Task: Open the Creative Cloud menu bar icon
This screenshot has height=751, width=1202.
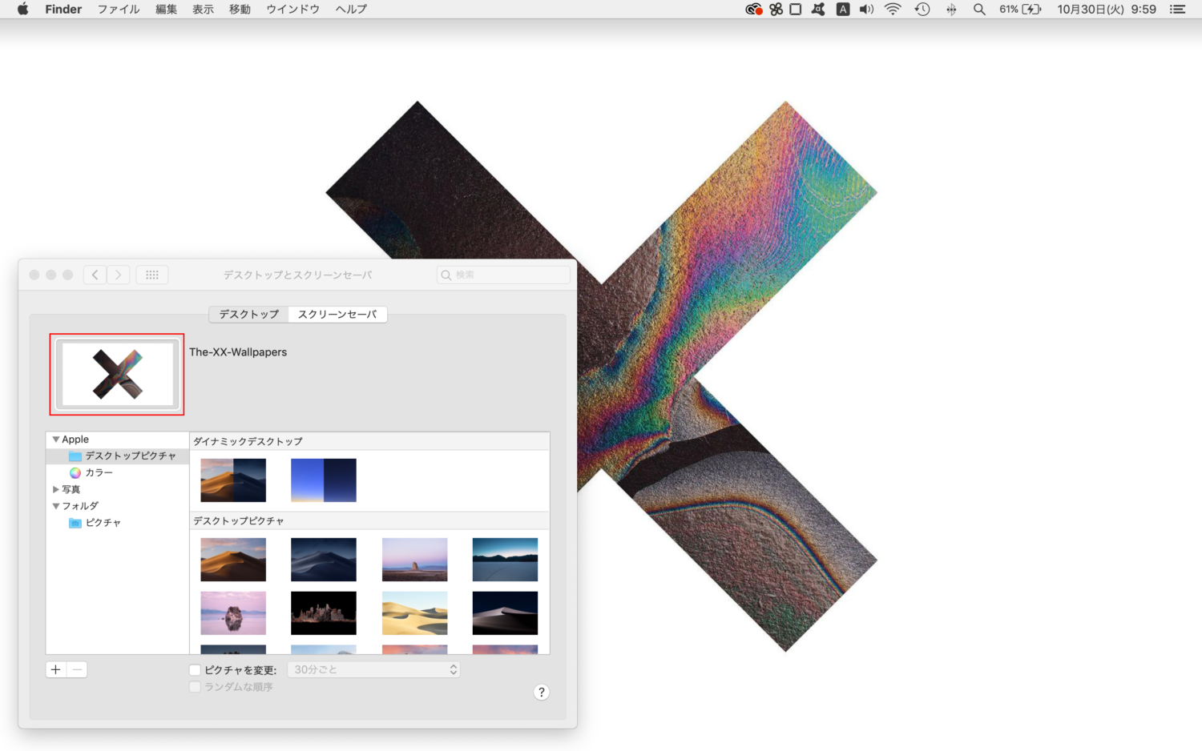Action: (753, 10)
